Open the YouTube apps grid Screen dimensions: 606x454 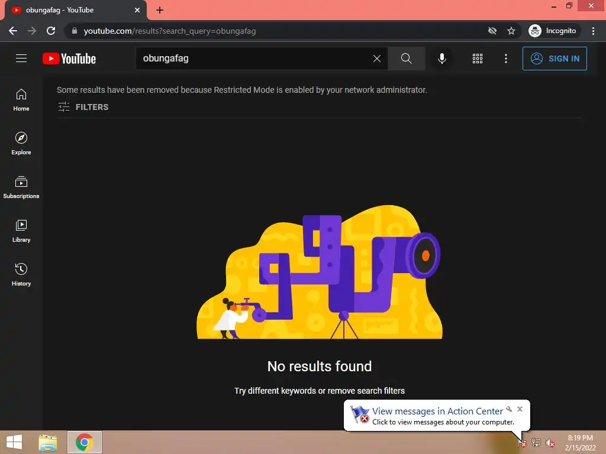click(x=478, y=59)
